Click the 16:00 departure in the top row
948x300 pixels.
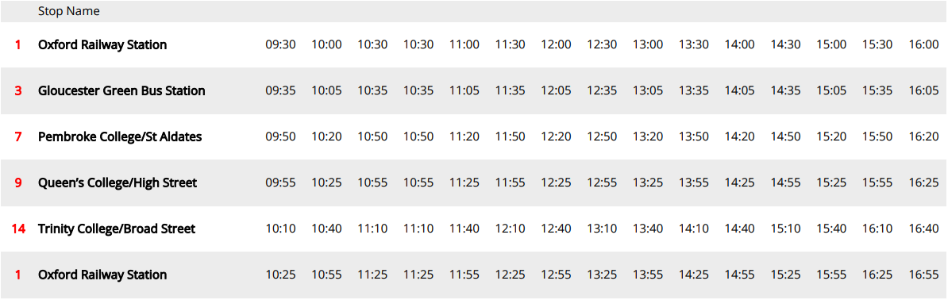tap(924, 44)
